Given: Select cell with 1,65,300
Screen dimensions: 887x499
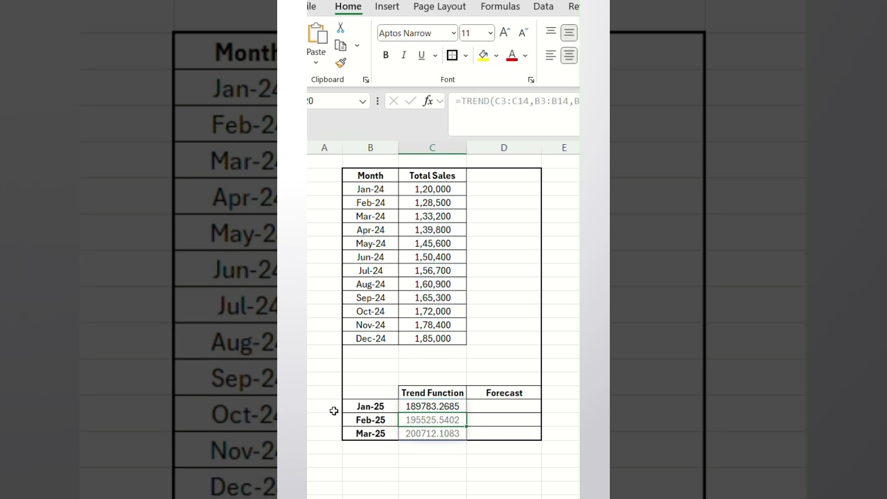Looking at the screenshot, I should (432, 297).
